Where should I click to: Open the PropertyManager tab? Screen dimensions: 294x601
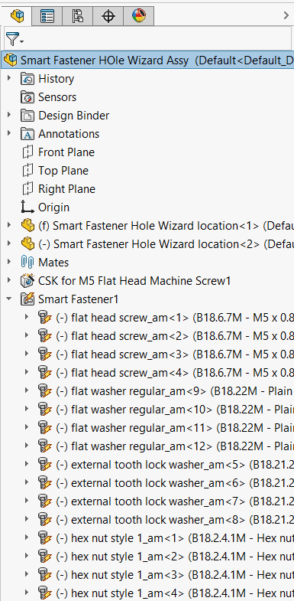click(x=47, y=16)
